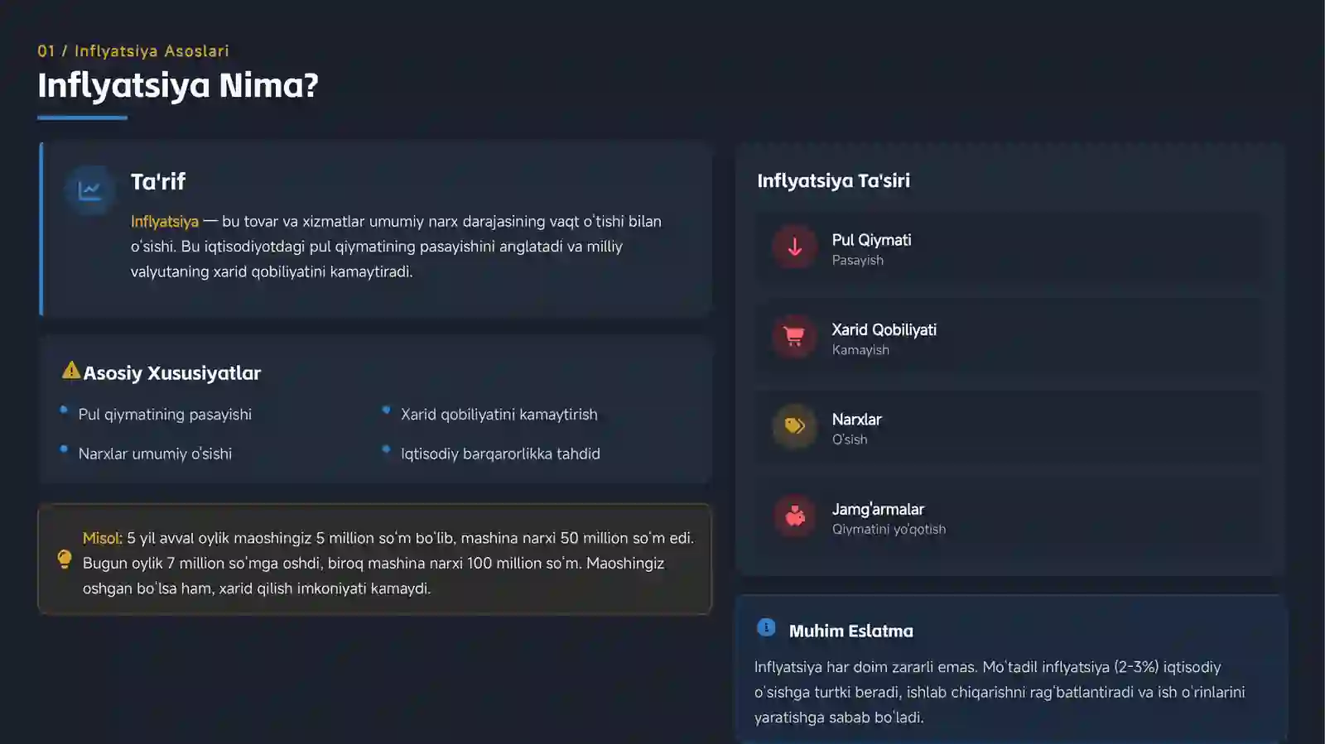1325x744 pixels.
Task: Click the highlighted word Inflyatsiya in the definition
Action: 165,222
